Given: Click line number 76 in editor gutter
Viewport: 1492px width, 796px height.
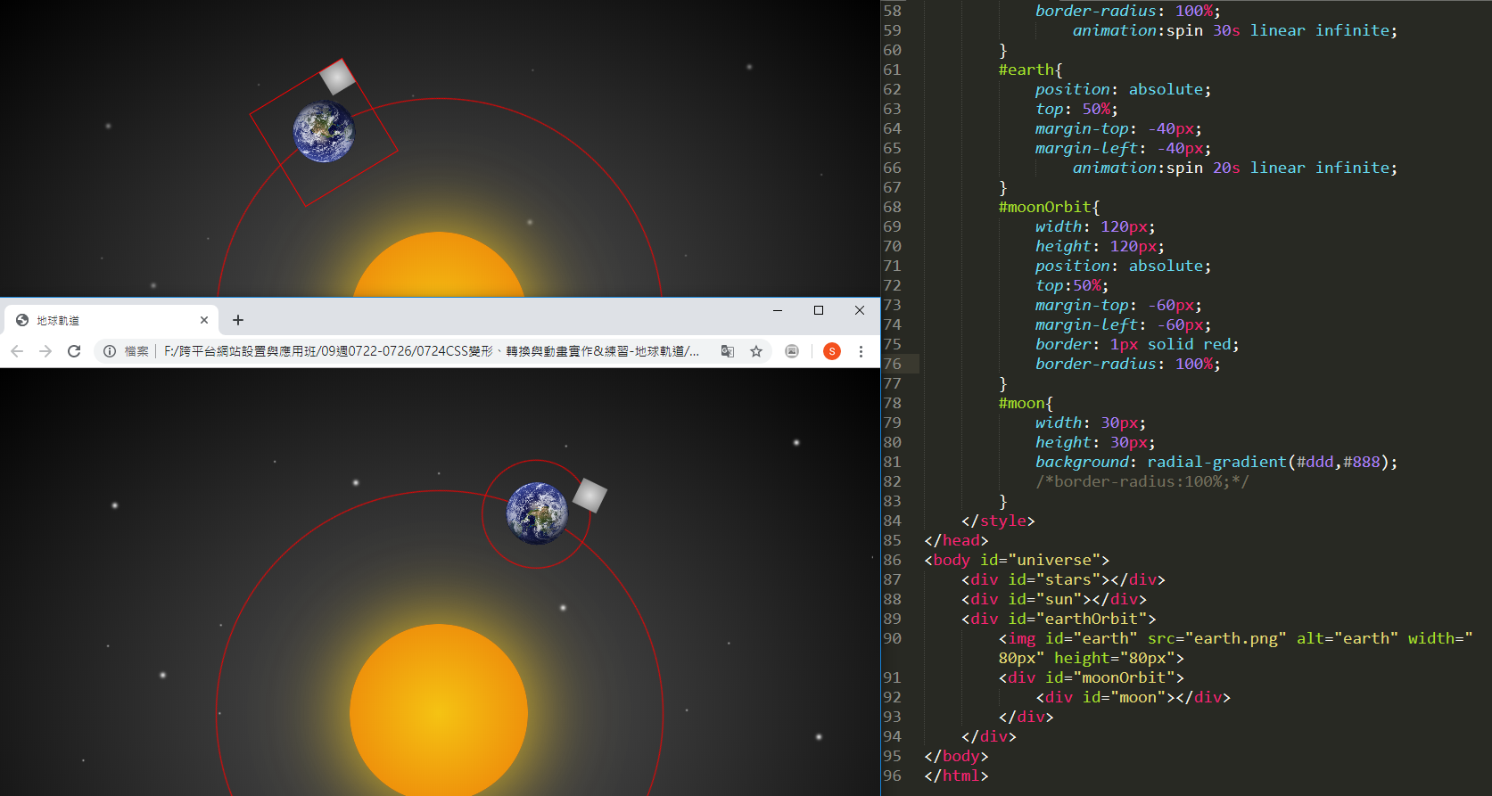Looking at the screenshot, I should [892, 364].
